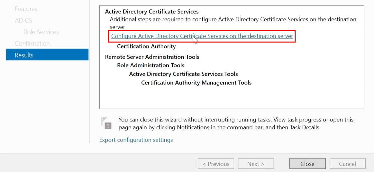Open Configure Active Directory Certificate Services link
374x172 pixels.
(202, 36)
